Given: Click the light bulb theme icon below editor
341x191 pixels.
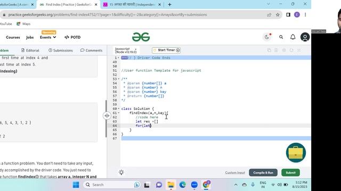Looking at the screenshot, I should click(121, 172).
